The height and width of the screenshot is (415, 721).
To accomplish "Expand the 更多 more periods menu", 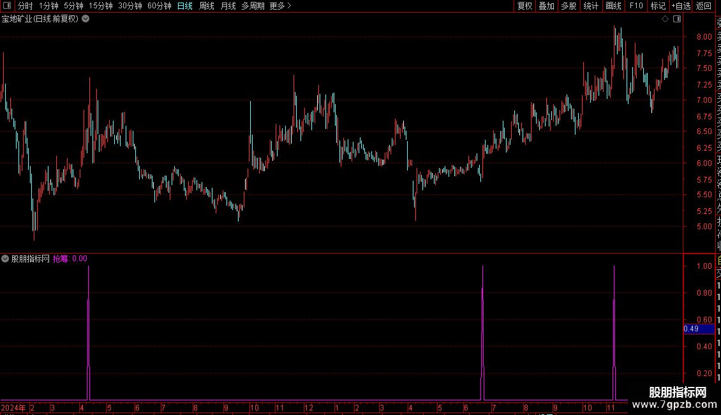I will point(280,6).
